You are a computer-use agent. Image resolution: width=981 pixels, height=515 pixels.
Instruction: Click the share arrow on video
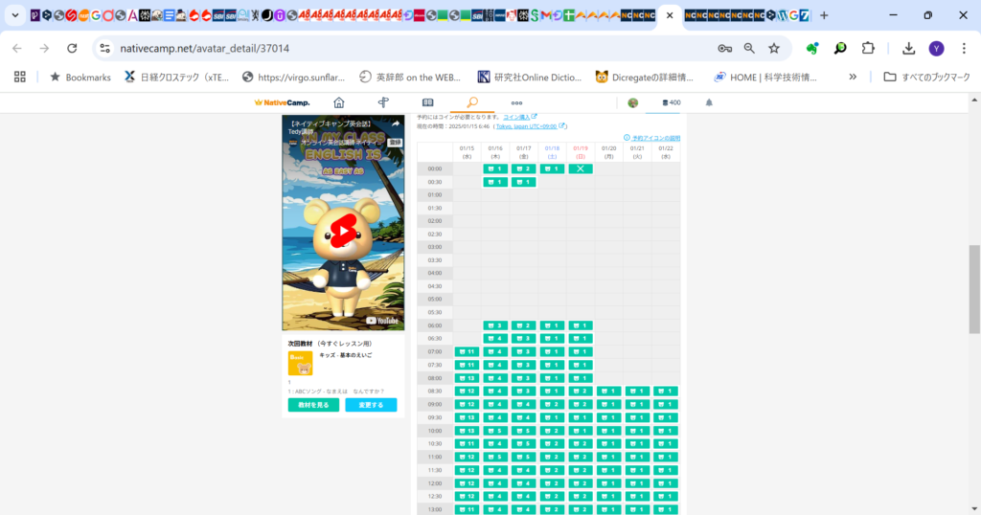[394, 124]
